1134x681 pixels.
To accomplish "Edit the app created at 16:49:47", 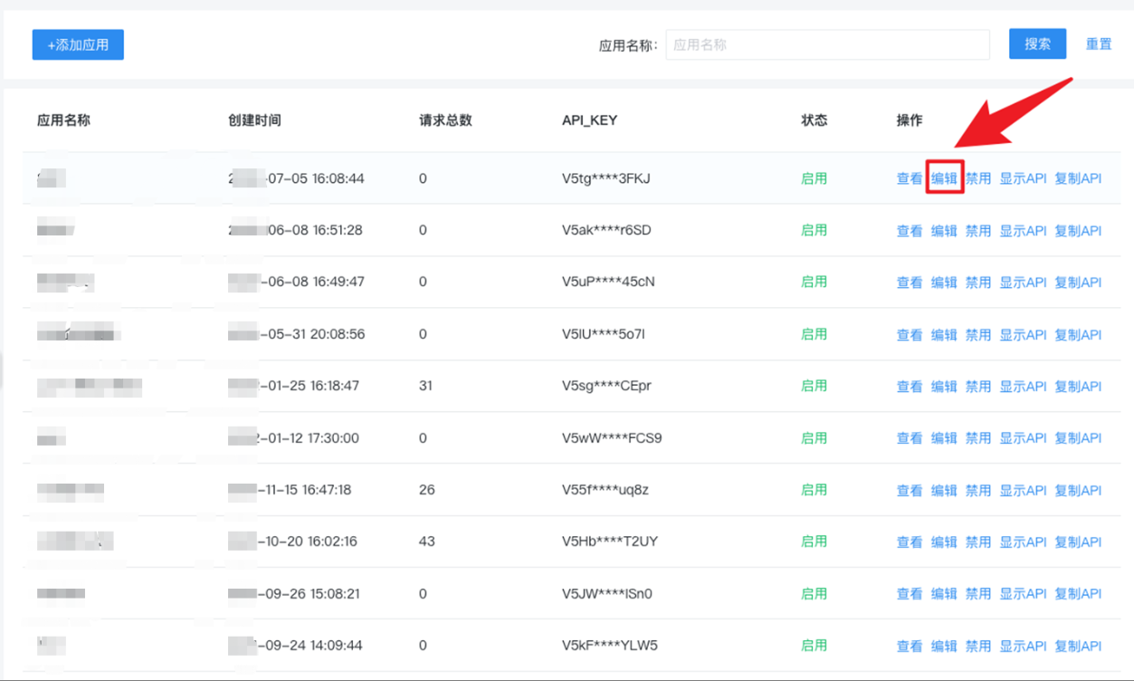I will 944,283.
